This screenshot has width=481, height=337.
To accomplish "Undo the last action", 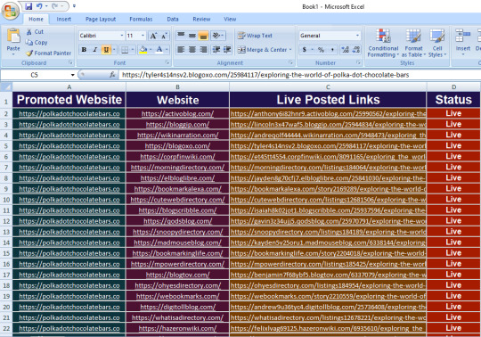I will (39, 6).
